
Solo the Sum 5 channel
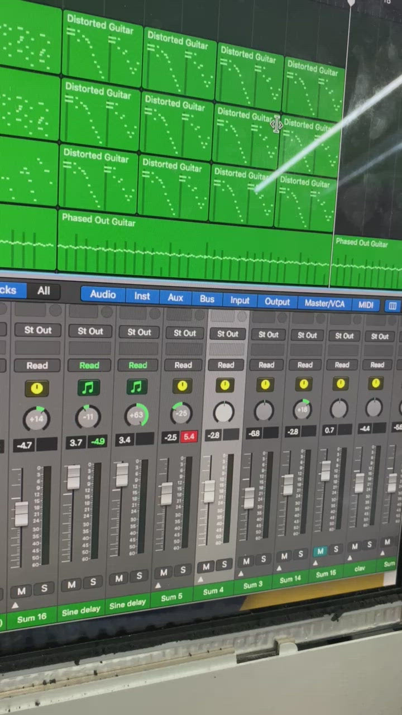(183, 570)
